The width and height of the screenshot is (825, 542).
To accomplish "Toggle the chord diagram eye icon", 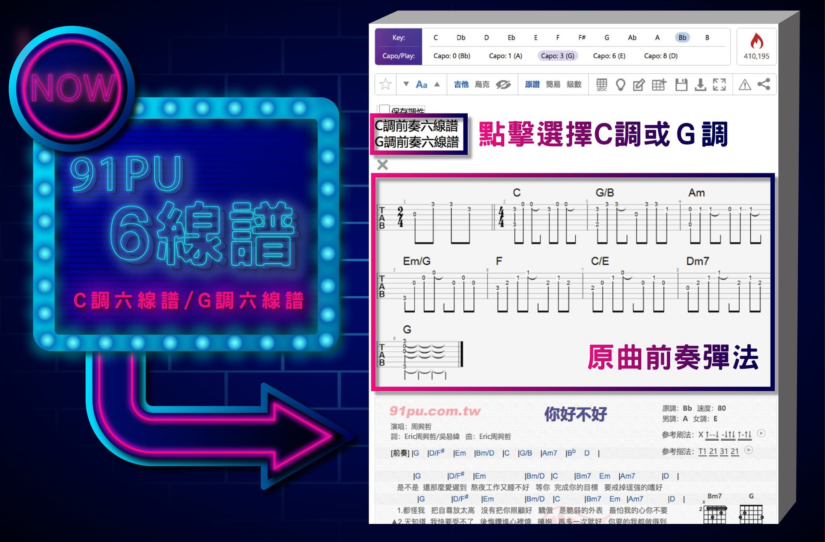I will (x=503, y=84).
